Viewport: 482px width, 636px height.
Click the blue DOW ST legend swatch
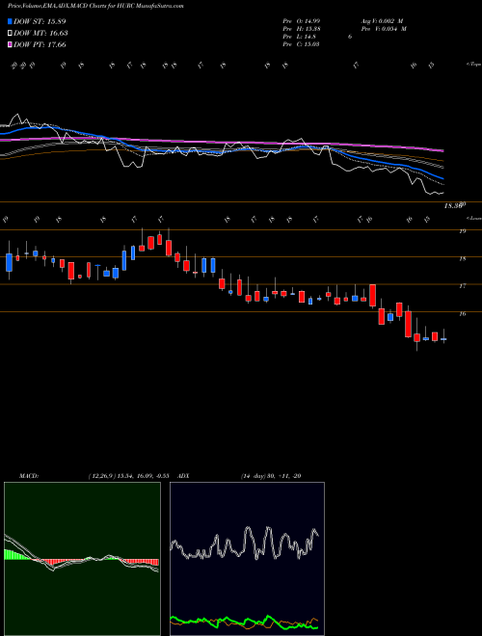click(x=10, y=21)
